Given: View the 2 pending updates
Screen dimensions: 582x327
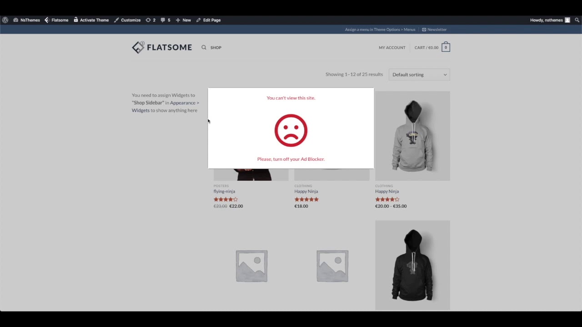Looking at the screenshot, I should (151, 20).
